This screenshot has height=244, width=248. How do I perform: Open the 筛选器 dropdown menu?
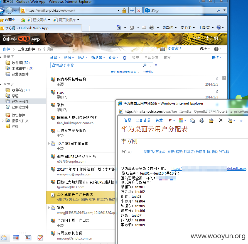click(98, 57)
